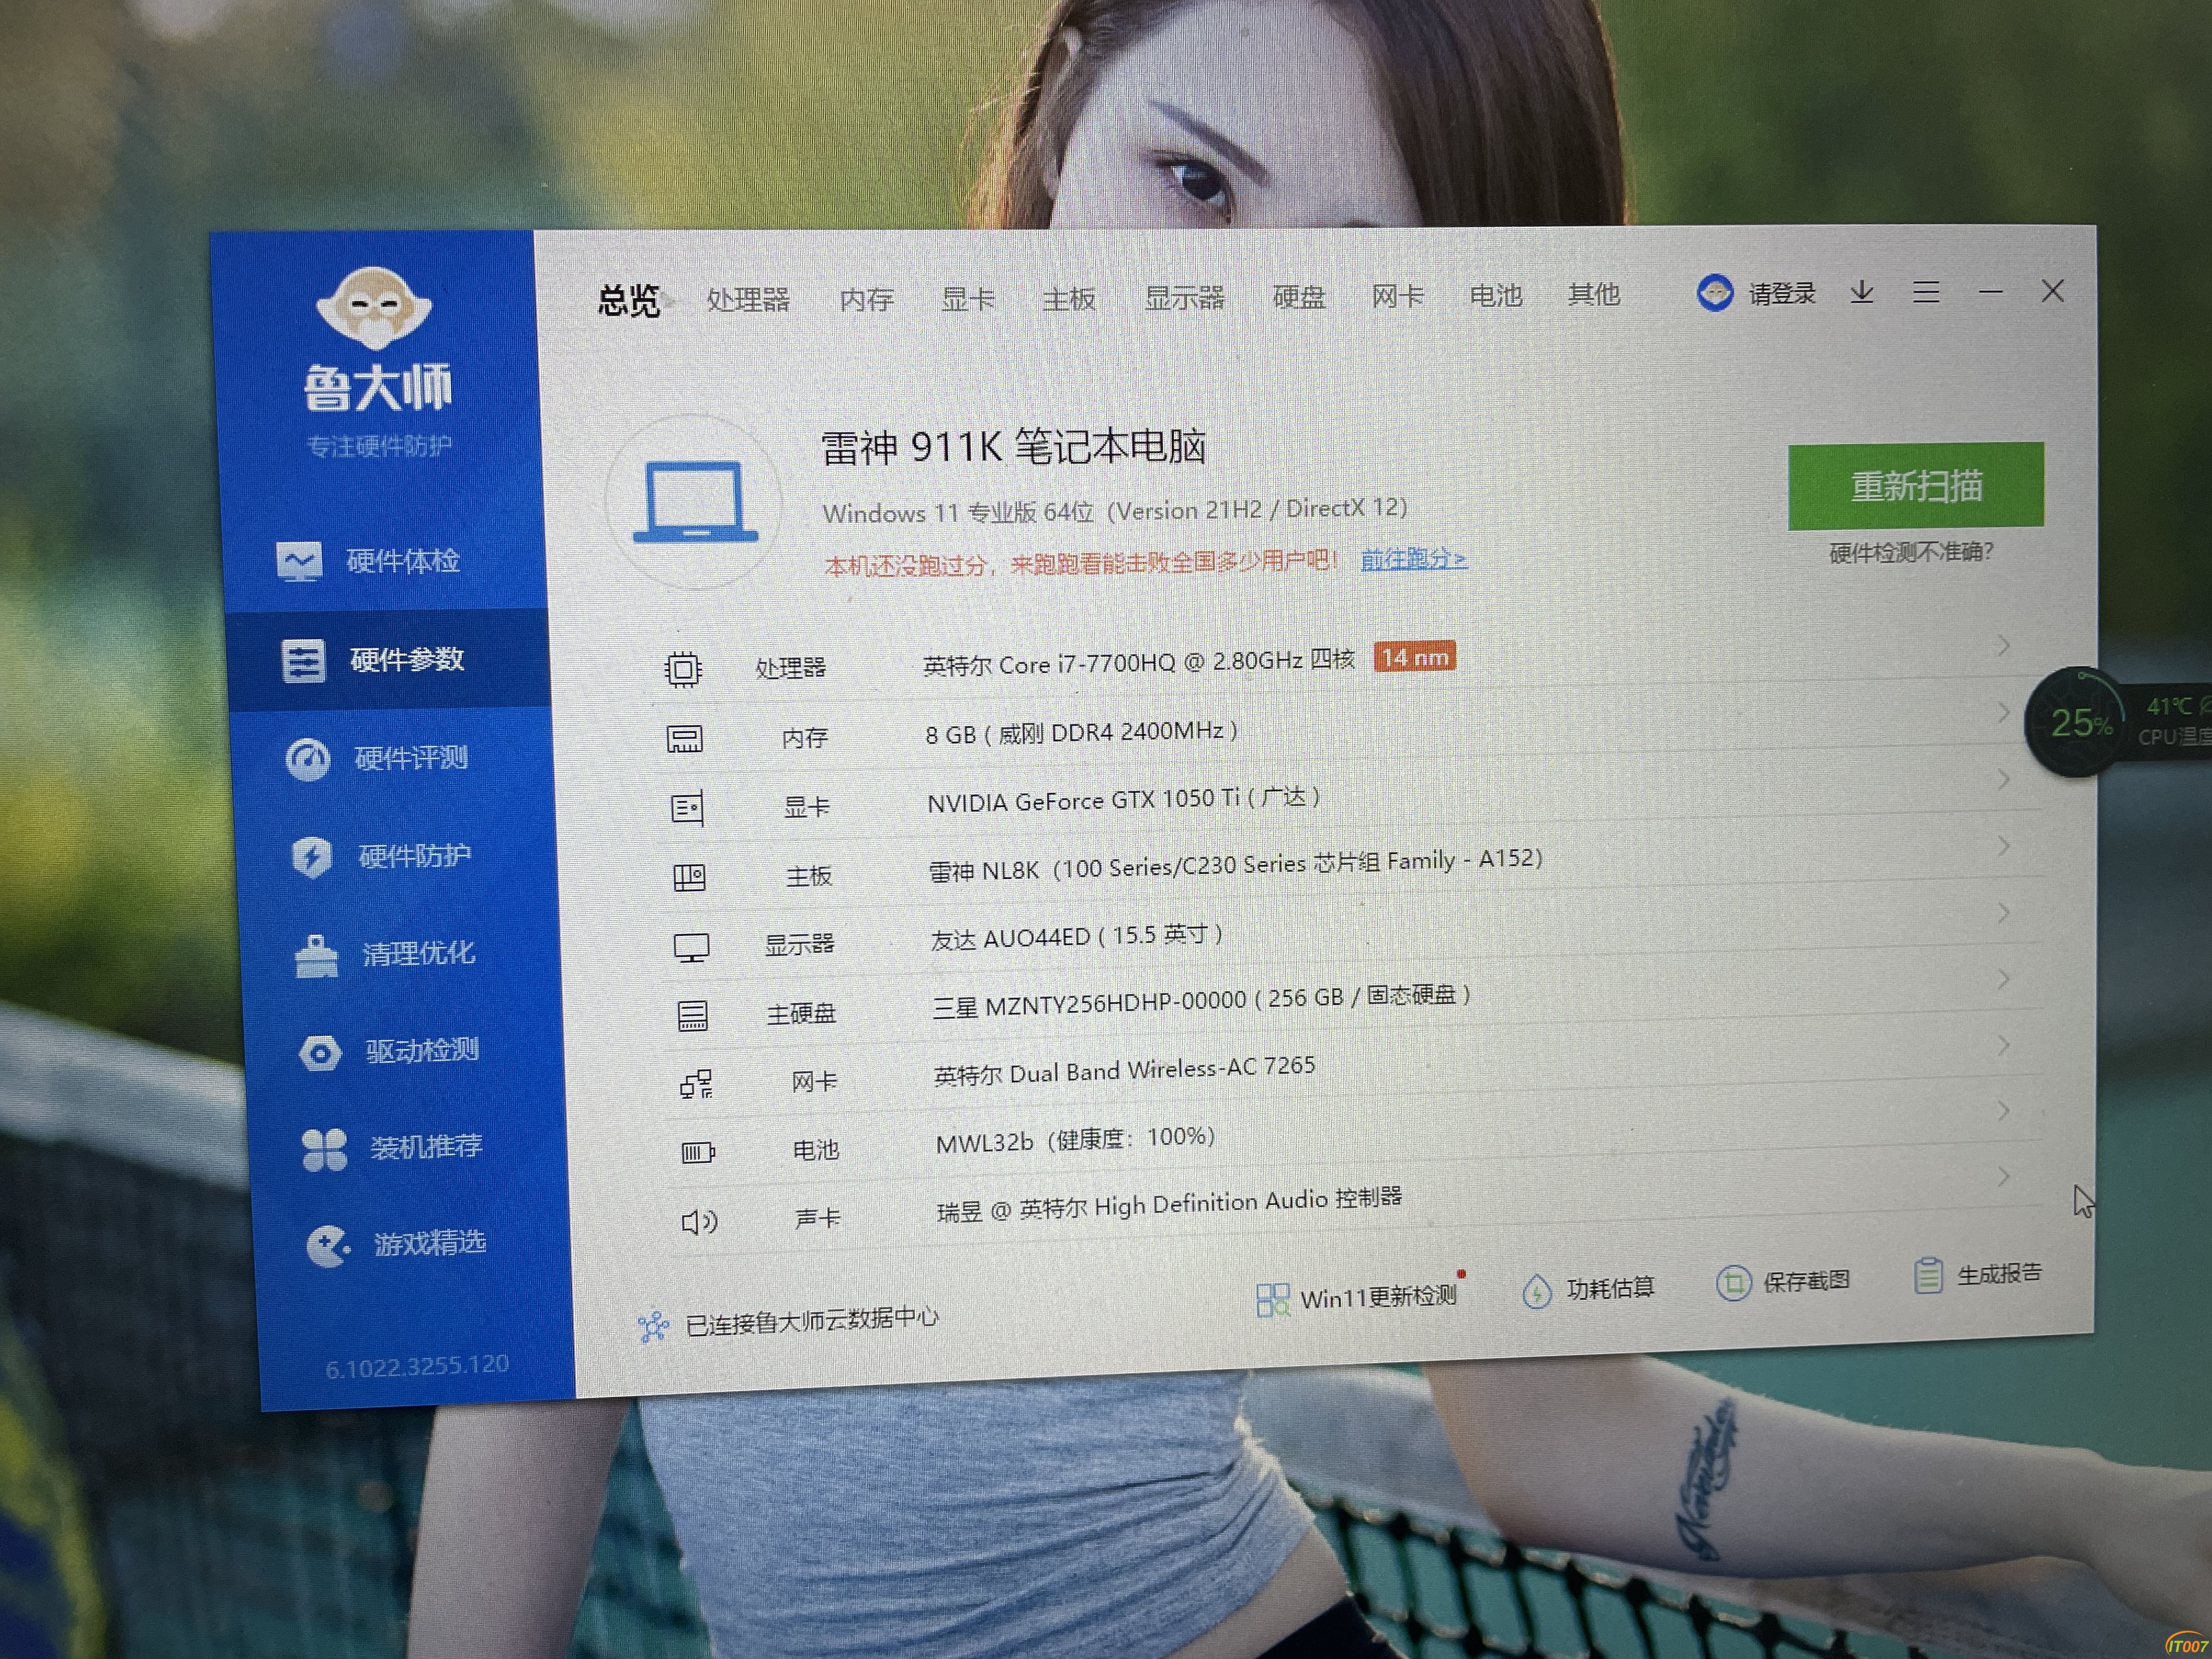Switch to the 内存 tab
Screen dimensions: 2212x1659
point(866,298)
